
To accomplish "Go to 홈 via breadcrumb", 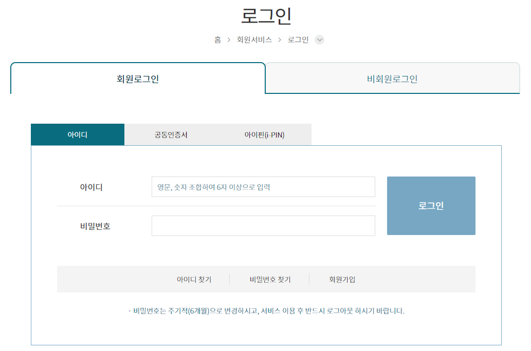I will (x=217, y=39).
